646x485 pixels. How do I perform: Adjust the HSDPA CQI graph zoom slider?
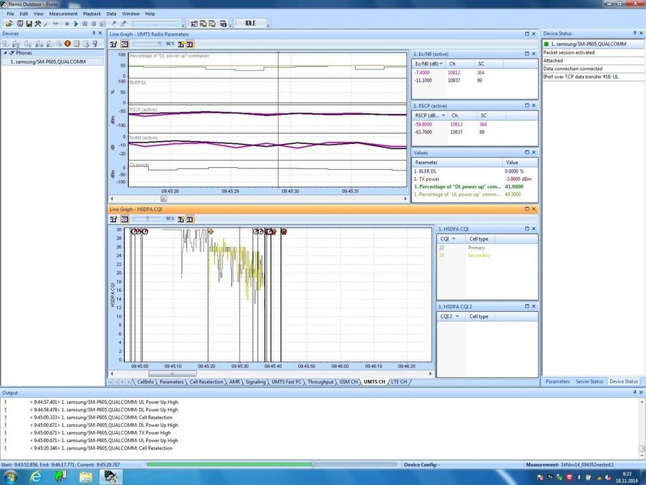[147, 219]
